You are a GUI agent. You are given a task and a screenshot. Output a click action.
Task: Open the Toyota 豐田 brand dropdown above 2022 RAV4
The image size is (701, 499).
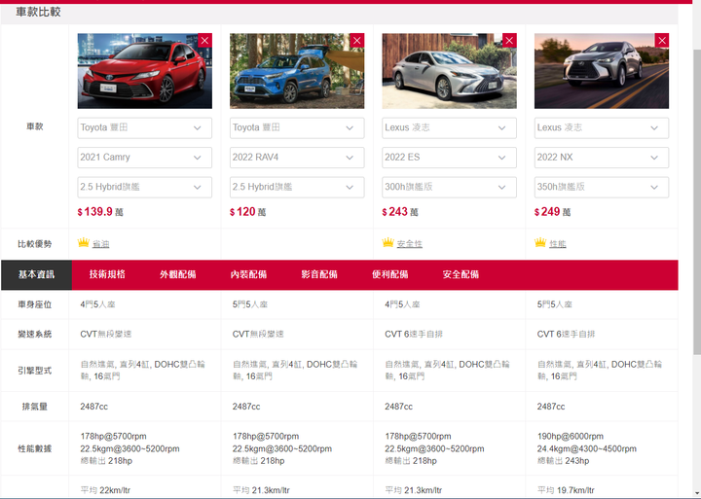click(297, 127)
